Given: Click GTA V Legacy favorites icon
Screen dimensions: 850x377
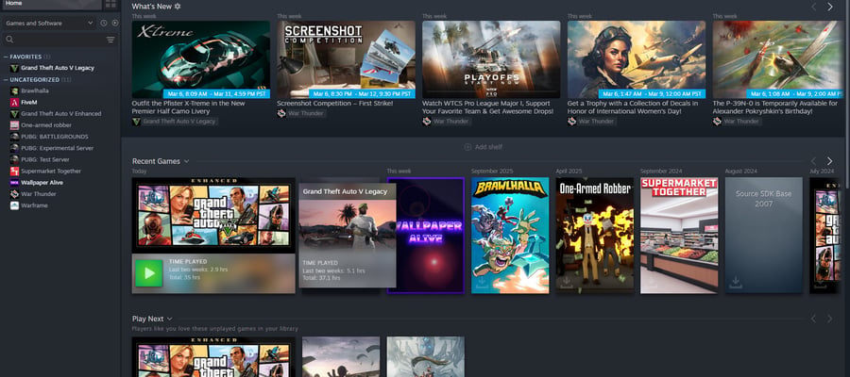Looking at the screenshot, I should [14, 68].
